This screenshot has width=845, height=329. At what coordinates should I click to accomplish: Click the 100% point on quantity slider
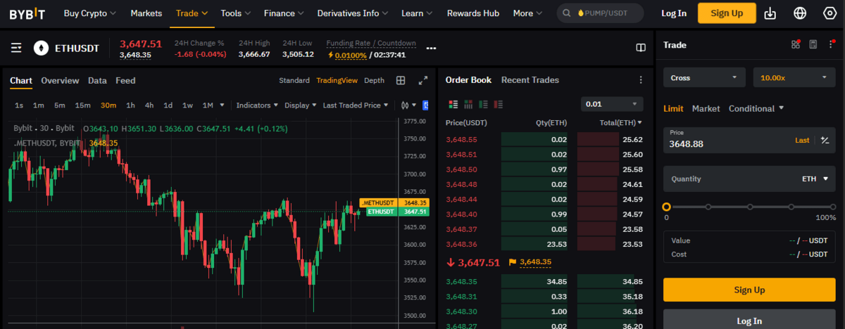tap(833, 207)
